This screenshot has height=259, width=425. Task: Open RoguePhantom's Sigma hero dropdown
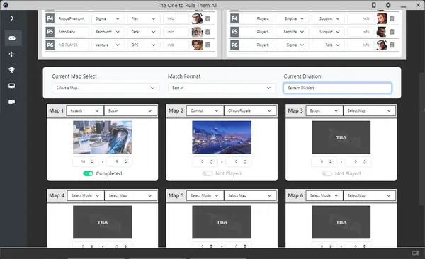(x=108, y=18)
